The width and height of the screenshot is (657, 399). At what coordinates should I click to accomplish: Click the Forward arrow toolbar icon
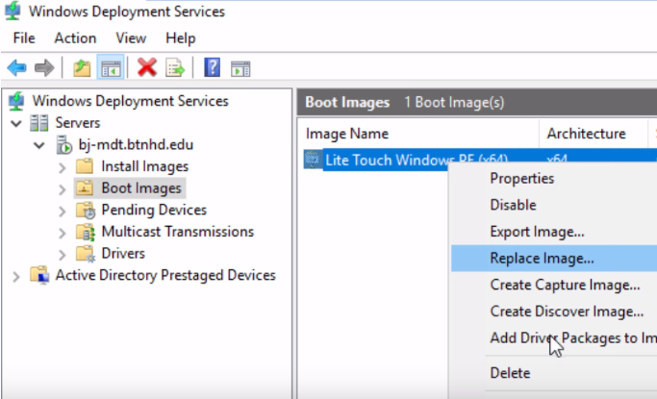point(44,67)
